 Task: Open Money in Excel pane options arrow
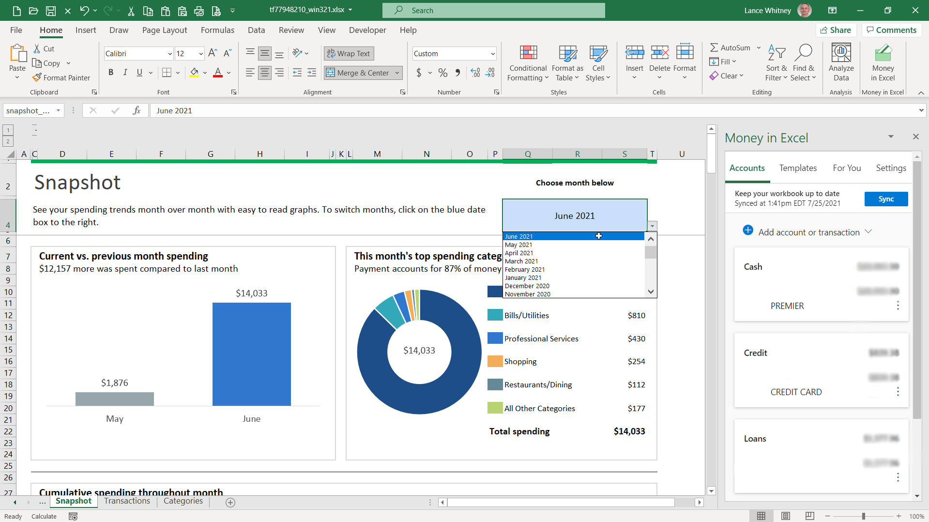891,137
